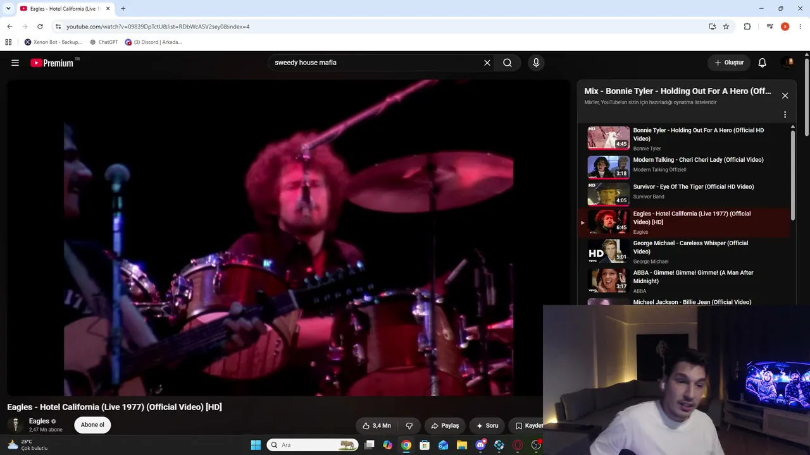Open the YouTube guide hamburger menu
Viewport: 810px width, 455px height.
pos(15,63)
